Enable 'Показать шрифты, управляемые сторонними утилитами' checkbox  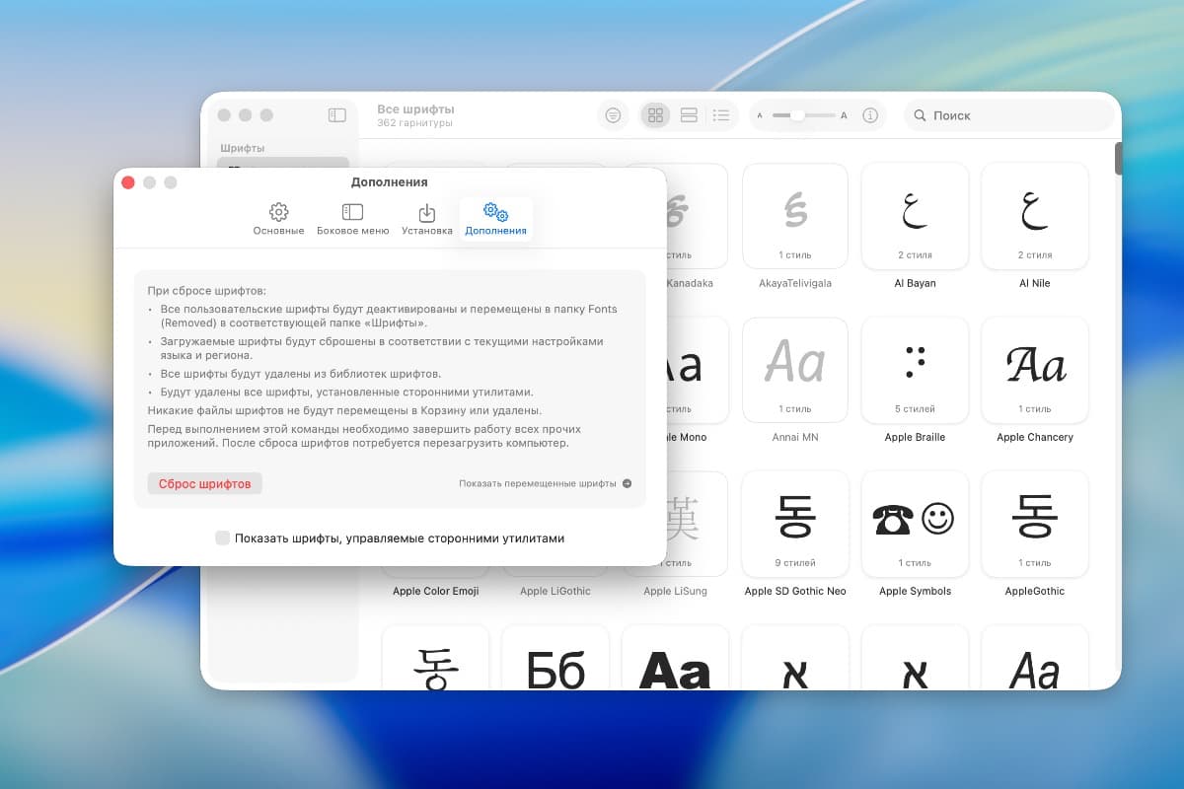pos(223,538)
